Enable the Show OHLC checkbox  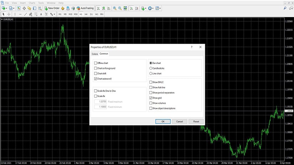coord(151,82)
